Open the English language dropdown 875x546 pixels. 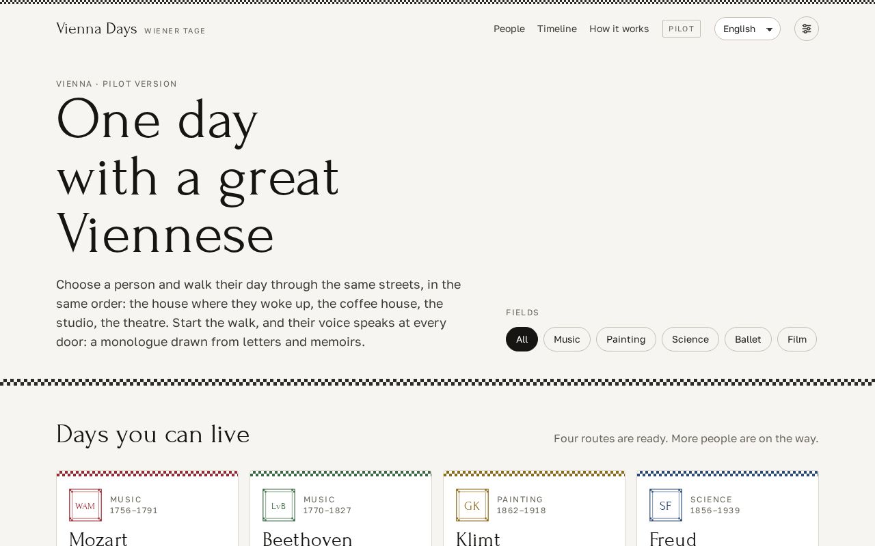(747, 29)
